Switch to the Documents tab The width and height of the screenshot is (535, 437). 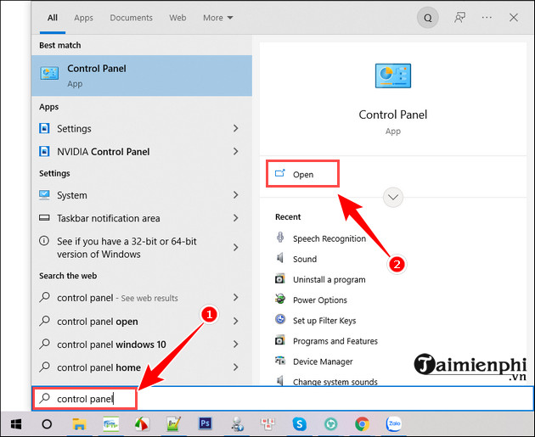pyautogui.click(x=131, y=18)
